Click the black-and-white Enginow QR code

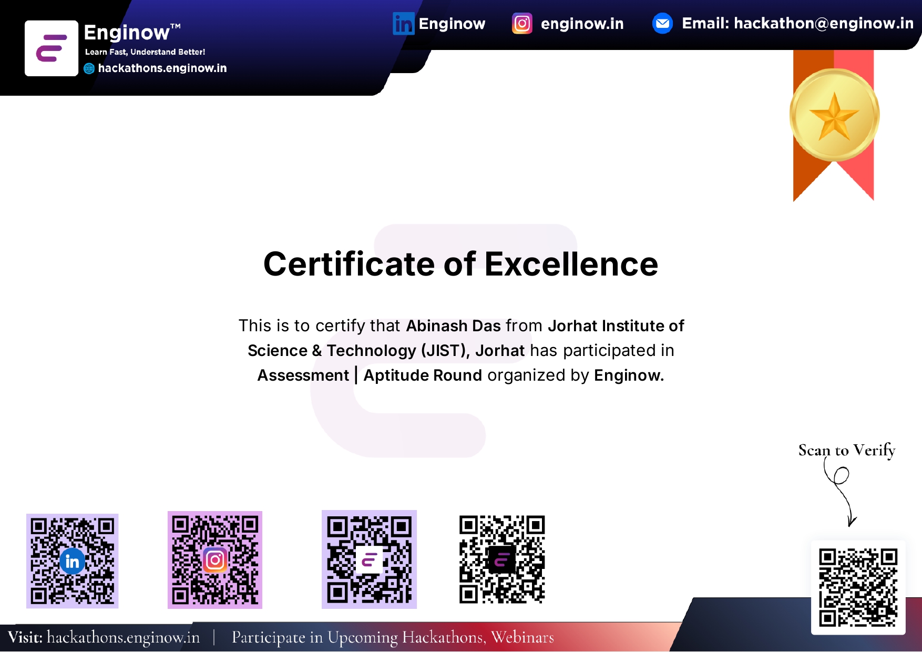point(502,559)
